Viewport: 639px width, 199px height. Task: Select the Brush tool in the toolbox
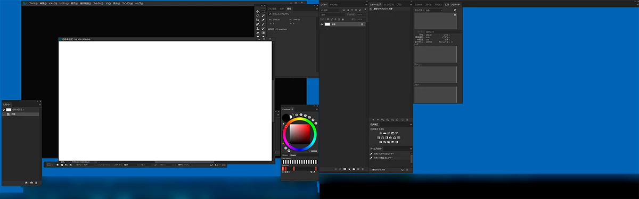point(263,24)
